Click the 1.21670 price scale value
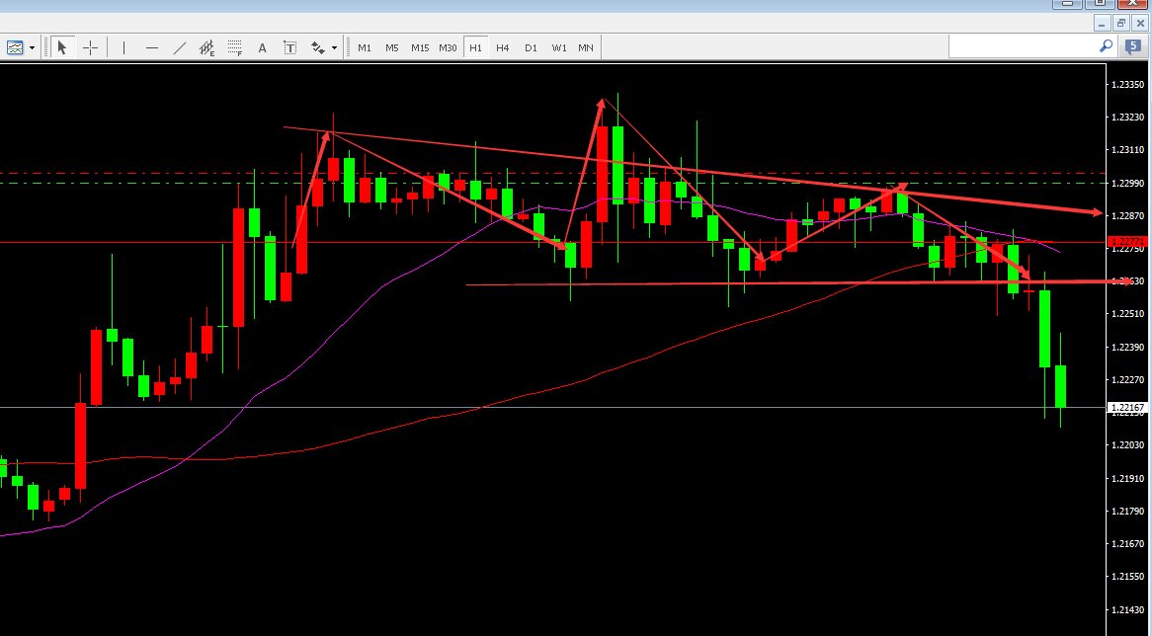The image size is (1152, 636). 1127,543
